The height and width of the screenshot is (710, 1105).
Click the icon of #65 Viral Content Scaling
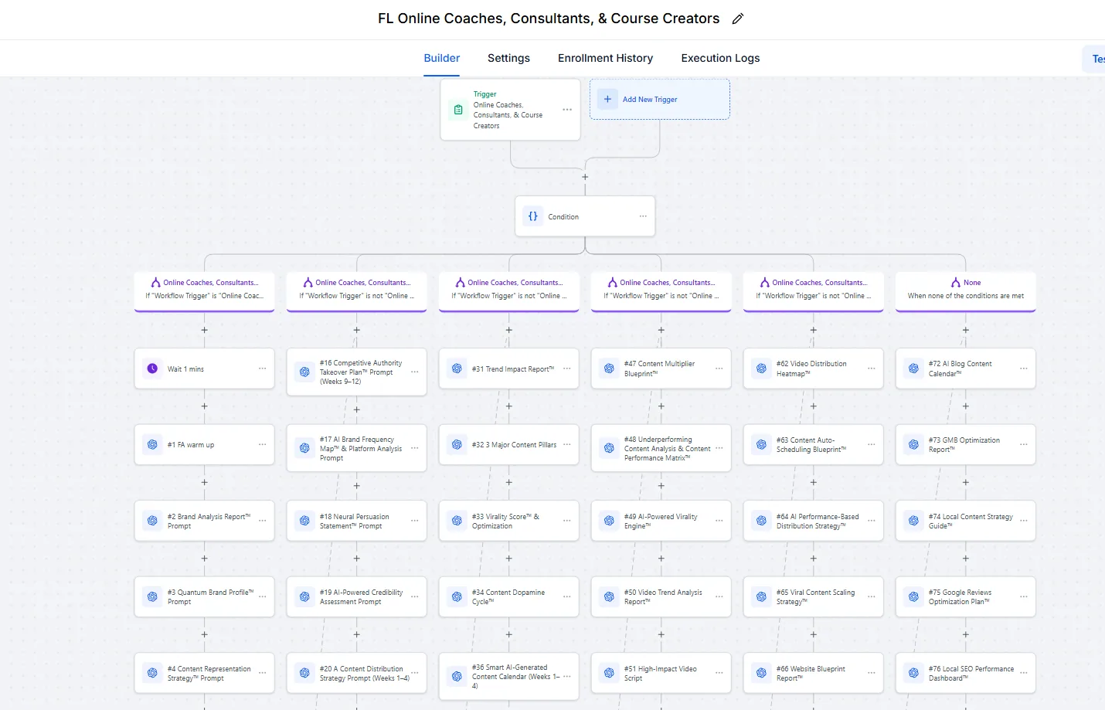click(x=761, y=596)
